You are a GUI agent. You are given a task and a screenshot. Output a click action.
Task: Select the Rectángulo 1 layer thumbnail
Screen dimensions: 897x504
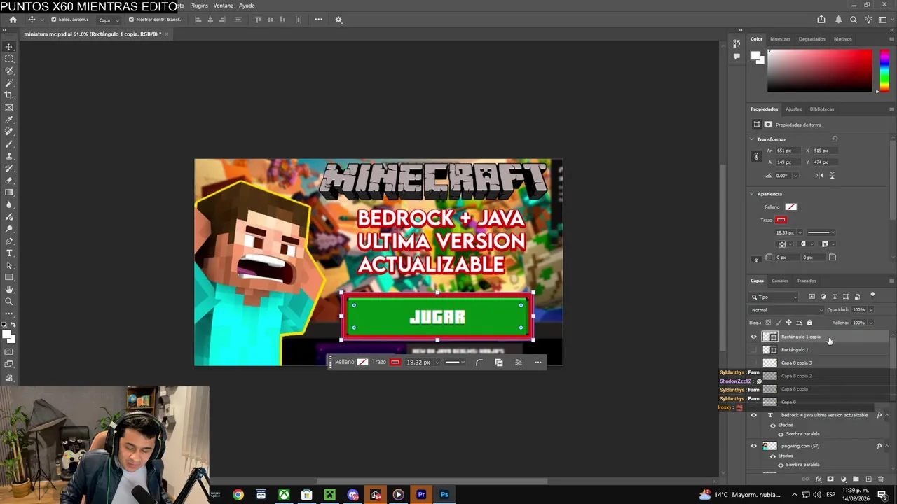pos(769,350)
